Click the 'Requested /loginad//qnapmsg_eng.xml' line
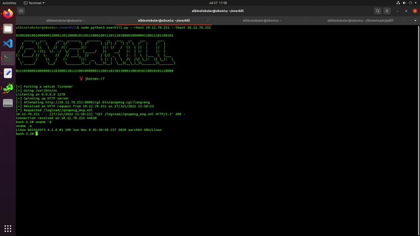The width and height of the screenshot is (420, 236). click(54, 110)
